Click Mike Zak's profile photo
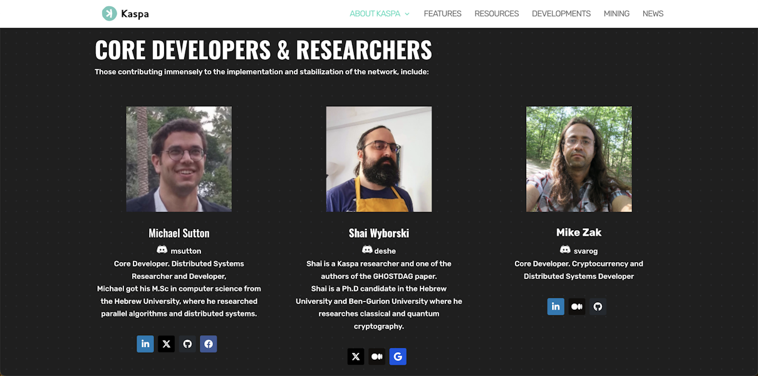The height and width of the screenshot is (376, 758). (579, 159)
